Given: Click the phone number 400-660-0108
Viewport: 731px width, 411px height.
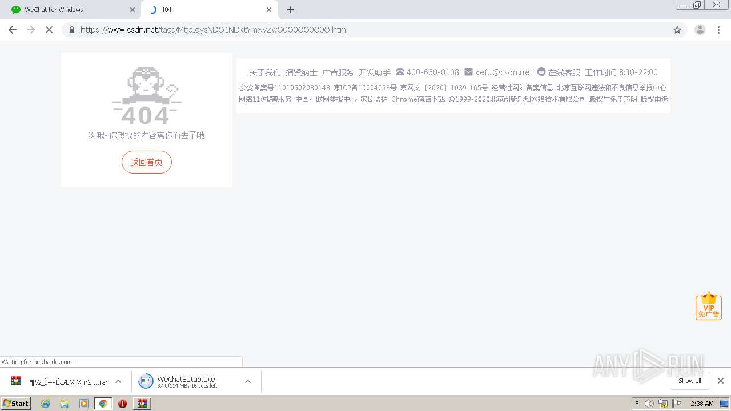Looking at the screenshot, I should (427, 72).
